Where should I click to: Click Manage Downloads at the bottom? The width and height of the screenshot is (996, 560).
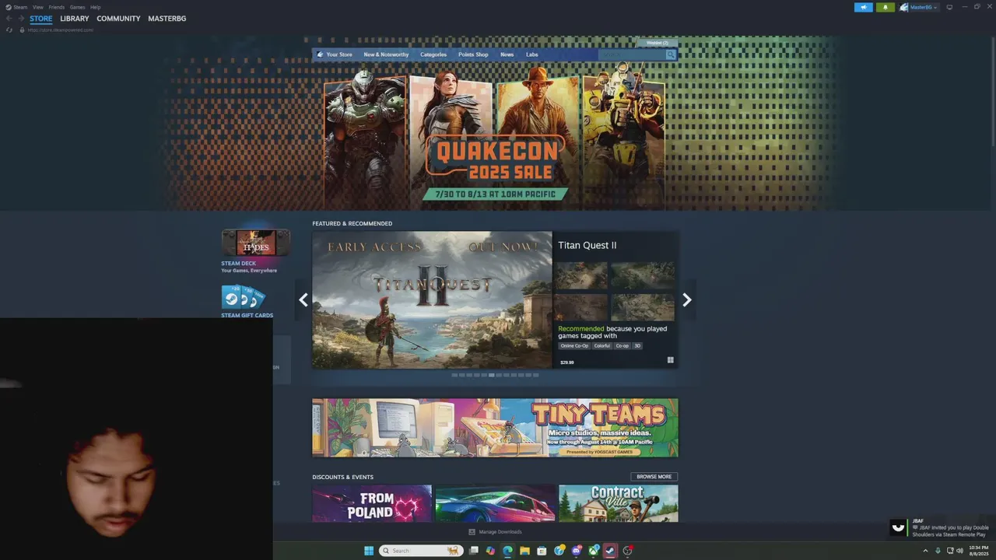(495, 532)
